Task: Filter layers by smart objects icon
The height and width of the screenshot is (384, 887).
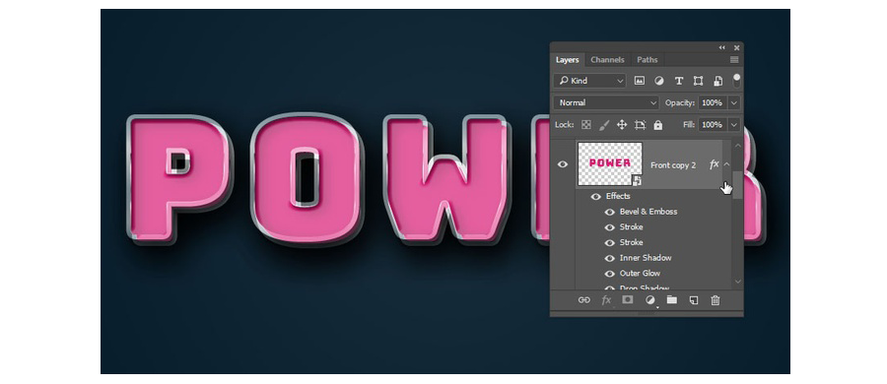Action: 717,81
